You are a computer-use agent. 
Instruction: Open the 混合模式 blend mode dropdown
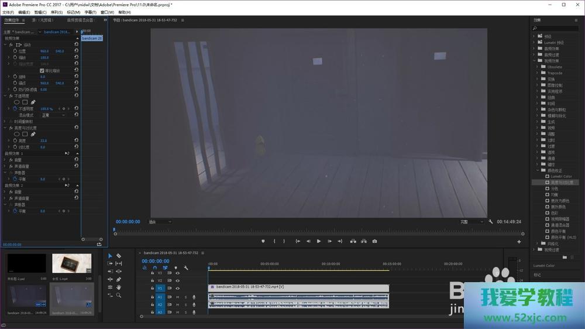point(54,115)
